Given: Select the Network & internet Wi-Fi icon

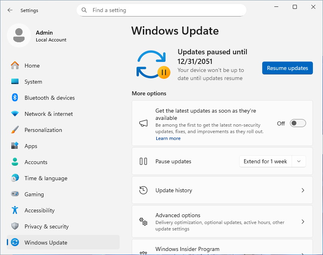Looking at the screenshot, I should pos(15,114).
